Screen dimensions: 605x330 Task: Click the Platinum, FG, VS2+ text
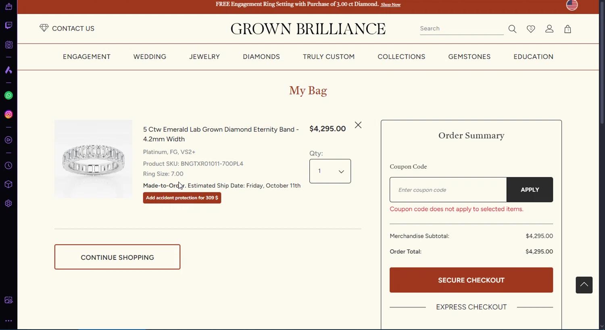[x=169, y=152]
